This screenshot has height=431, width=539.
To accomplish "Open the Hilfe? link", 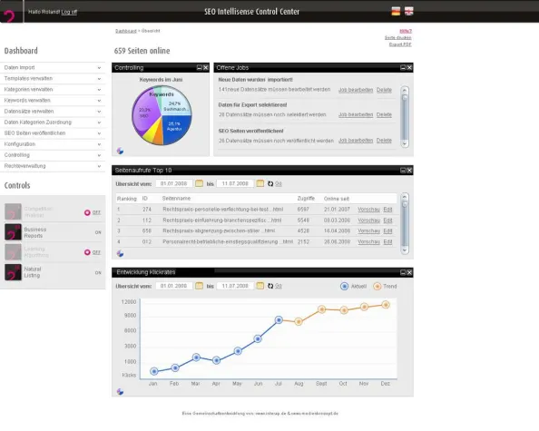I will pos(406,31).
